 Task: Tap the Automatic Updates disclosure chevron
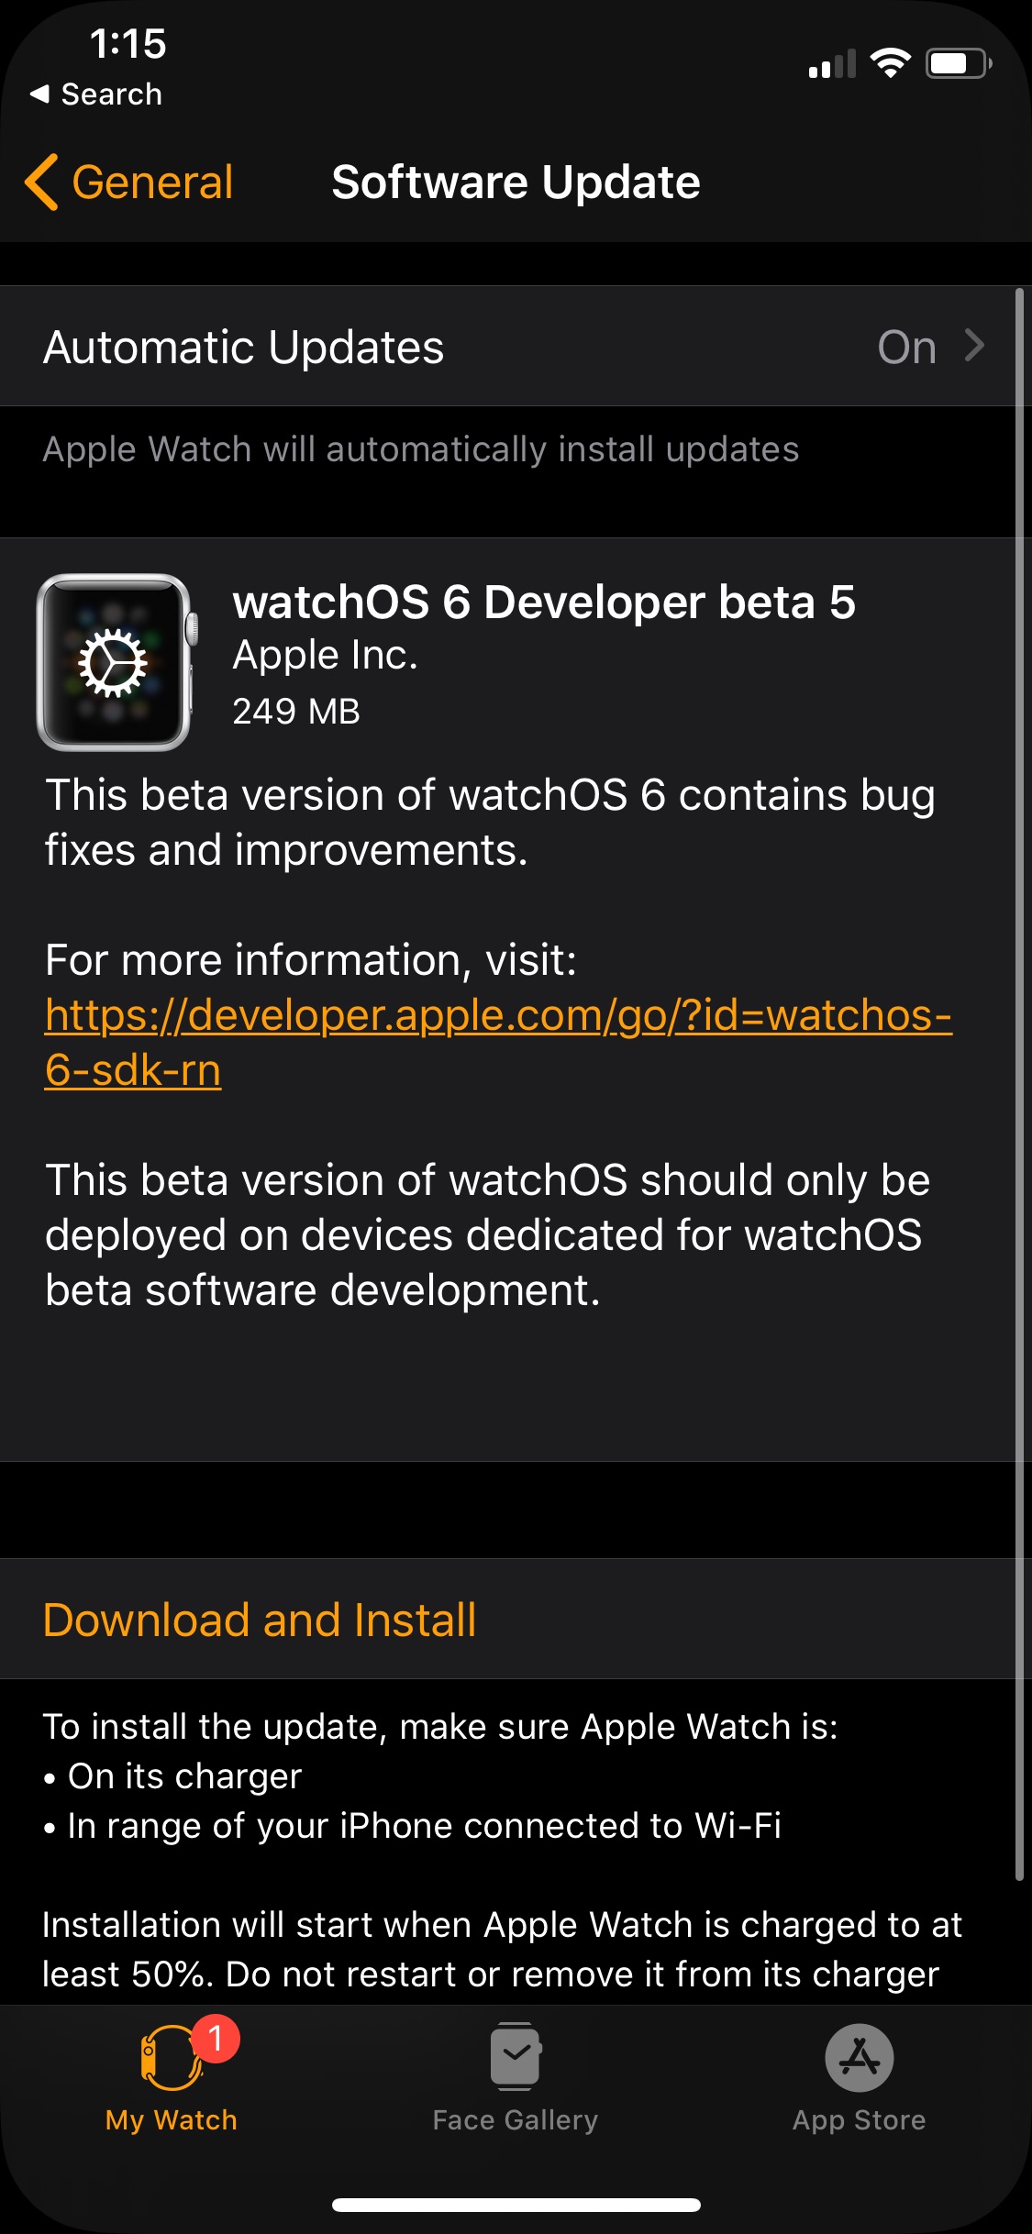coord(975,346)
